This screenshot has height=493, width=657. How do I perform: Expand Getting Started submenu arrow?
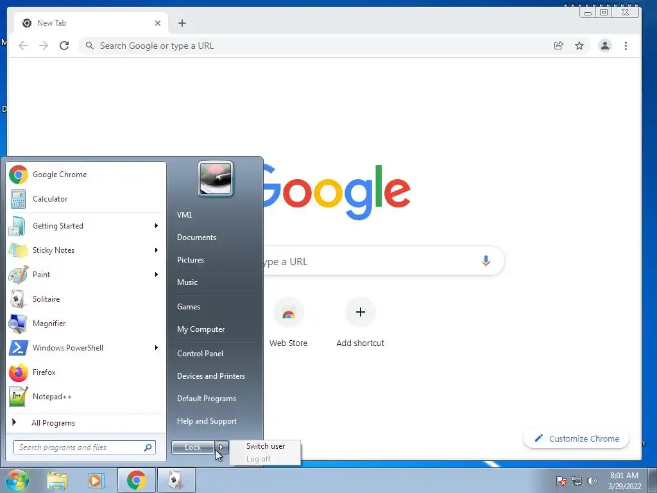157,226
